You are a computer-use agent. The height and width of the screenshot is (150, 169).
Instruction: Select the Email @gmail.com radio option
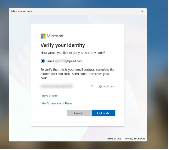[43, 61]
